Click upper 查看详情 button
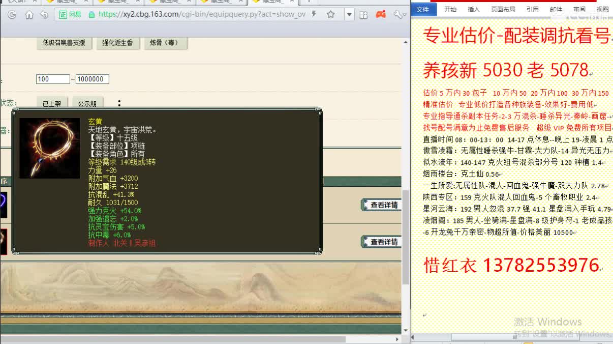Screen dimensions: 613x344 coord(381,205)
